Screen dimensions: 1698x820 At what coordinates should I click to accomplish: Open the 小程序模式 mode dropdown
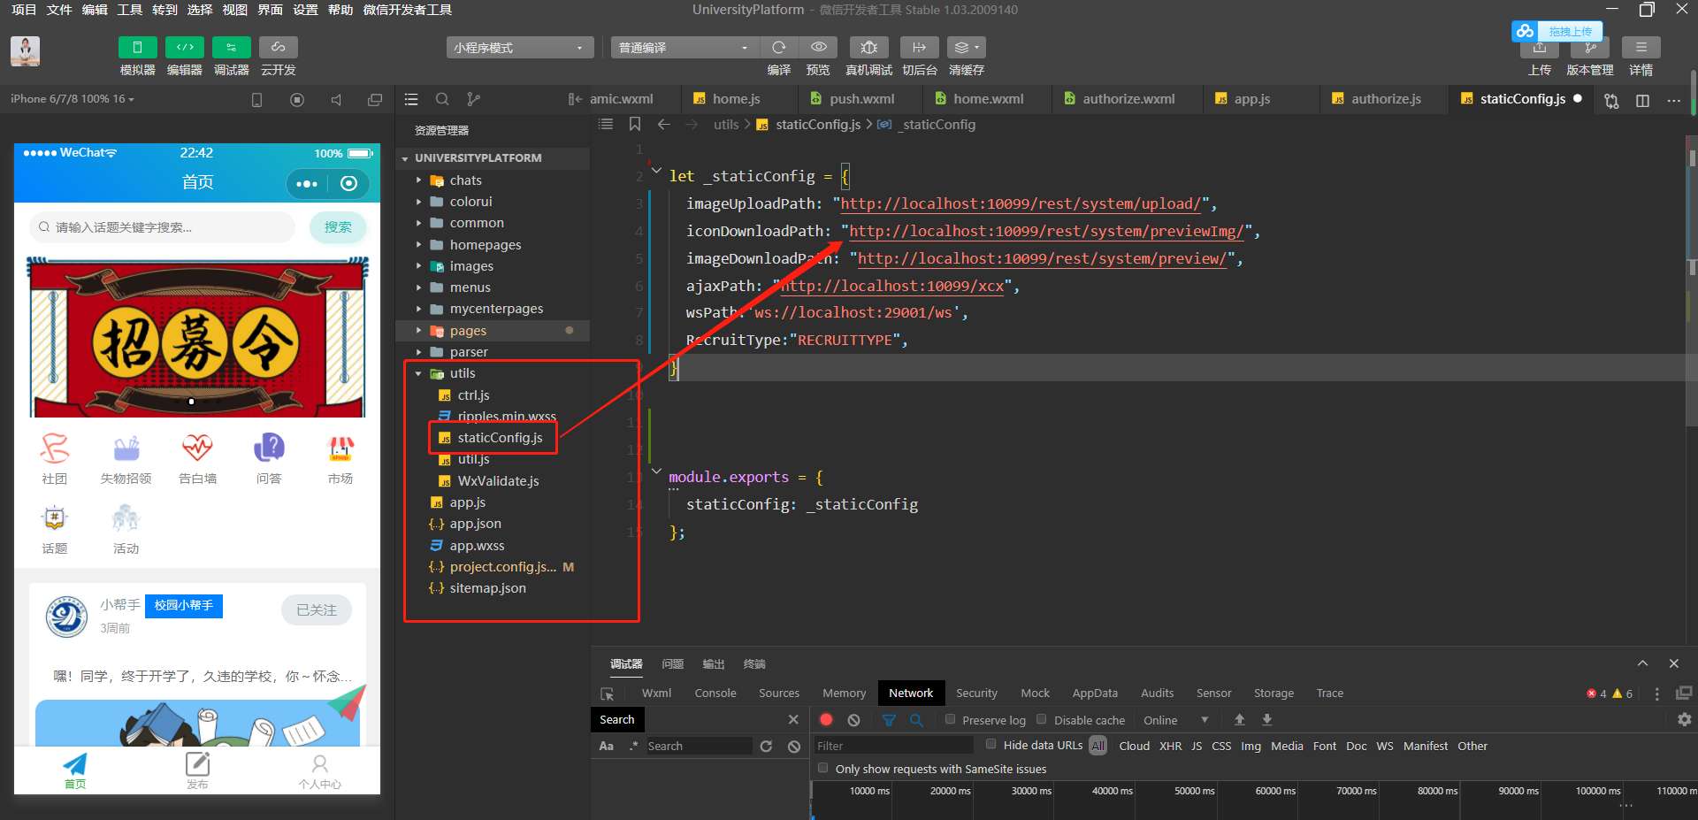point(519,48)
